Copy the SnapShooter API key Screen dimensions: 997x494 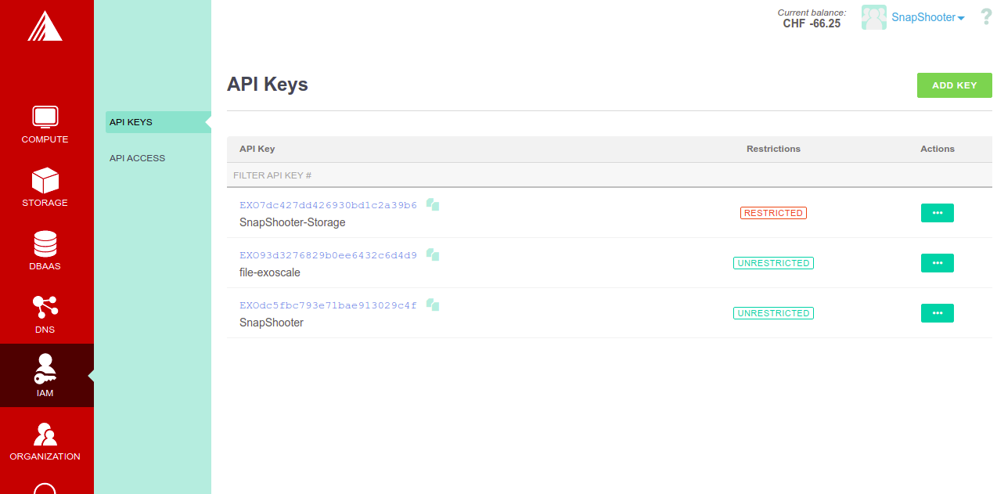pyautogui.click(x=433, y=305)
